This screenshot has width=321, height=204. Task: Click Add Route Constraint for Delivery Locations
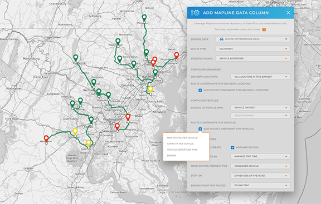pyautogui.click(x=236, y=90)
